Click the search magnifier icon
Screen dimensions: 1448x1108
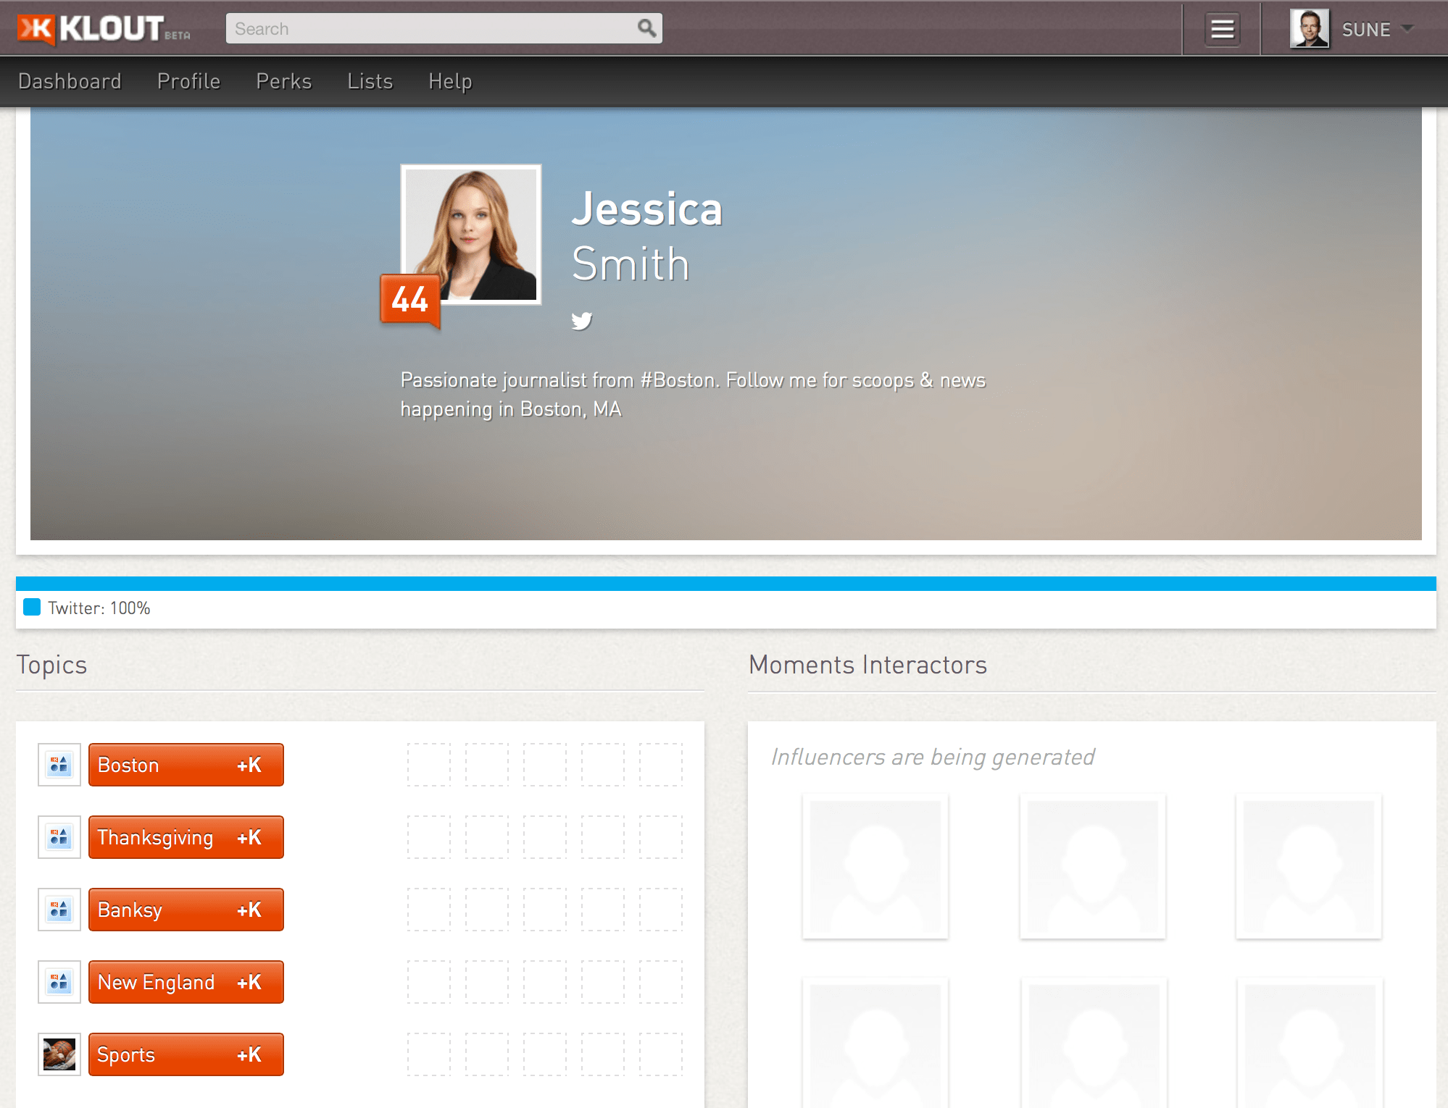[x=647, y=28]
